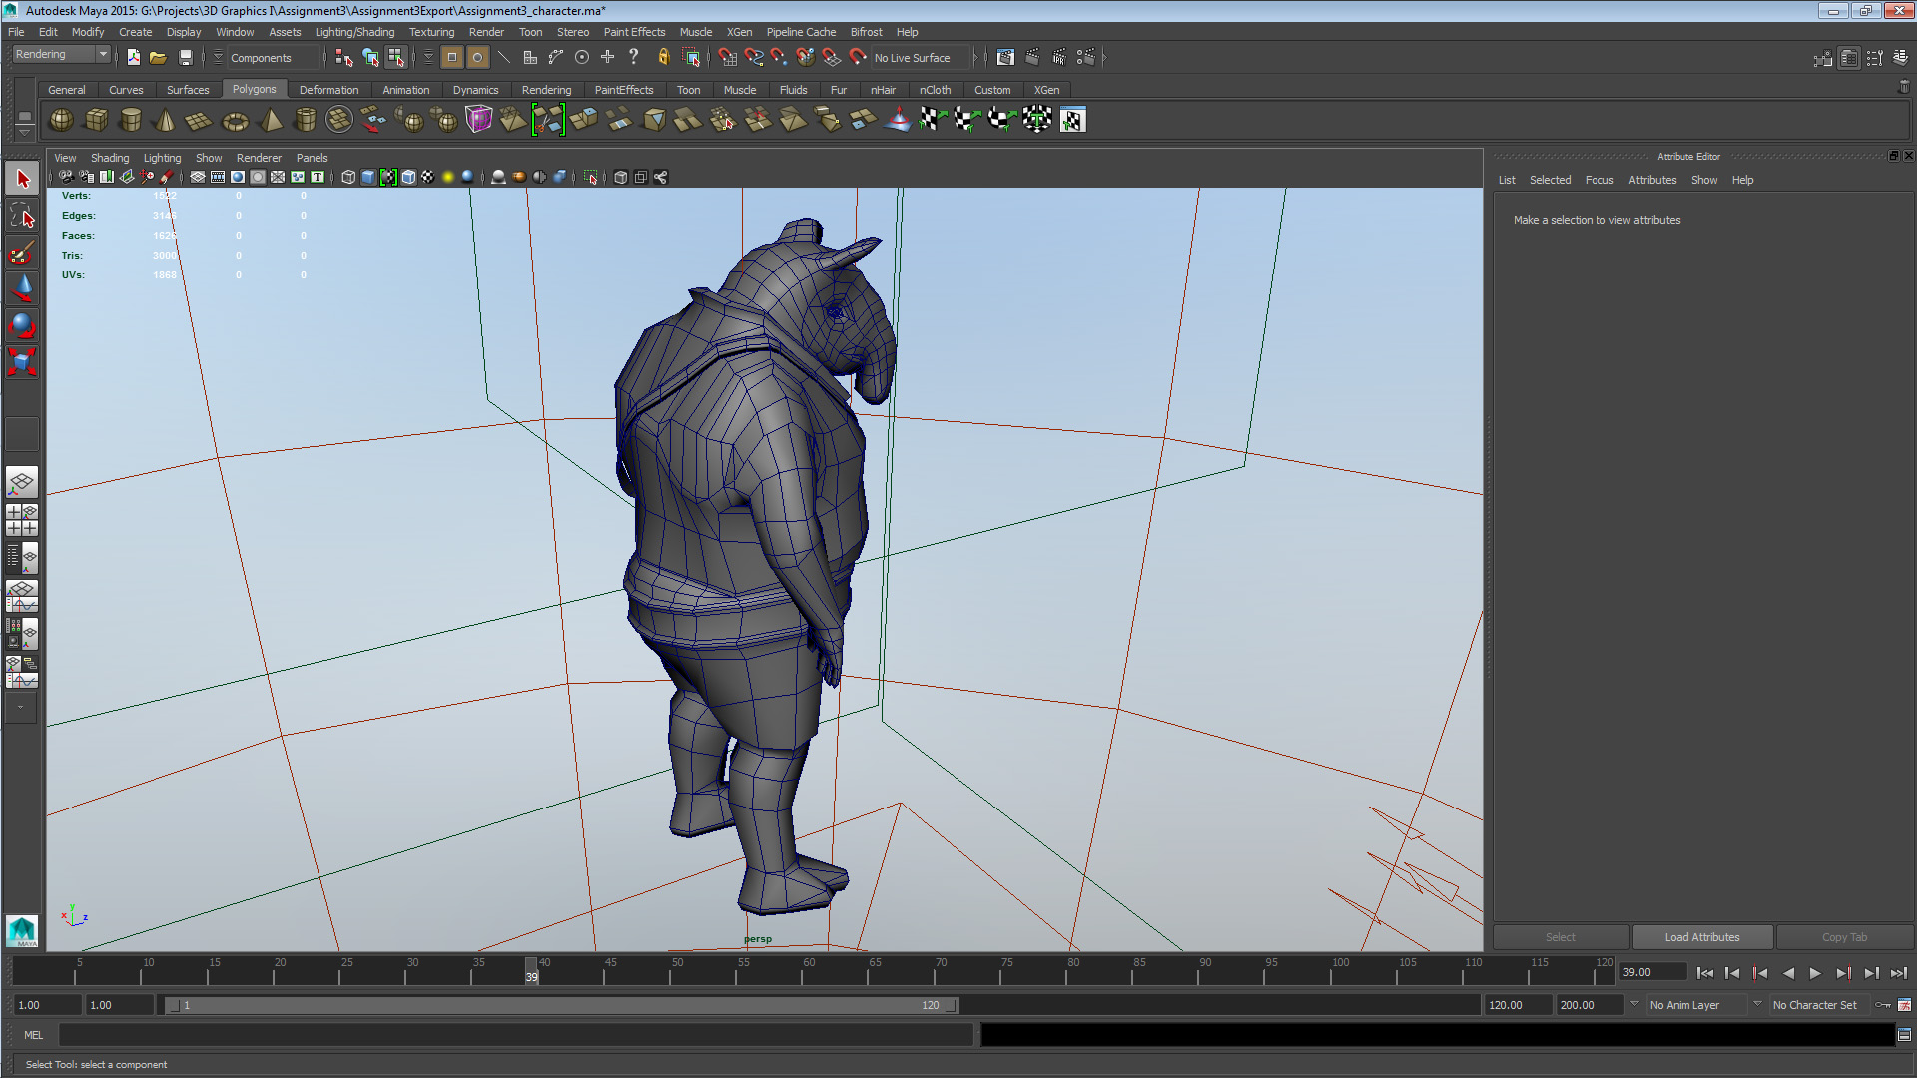
Task: Click the range slider bar
Action: (x=559, y=1005)
